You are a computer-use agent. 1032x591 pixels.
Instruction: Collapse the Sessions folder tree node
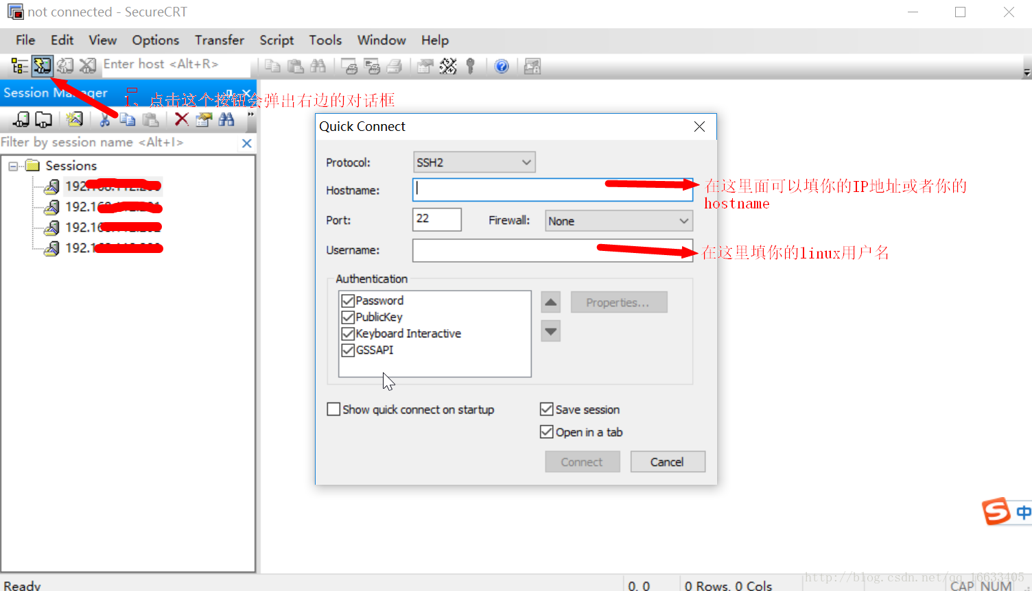click(x=13, y=166)
